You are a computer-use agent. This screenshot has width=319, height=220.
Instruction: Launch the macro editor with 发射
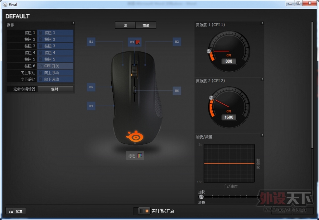55,89
